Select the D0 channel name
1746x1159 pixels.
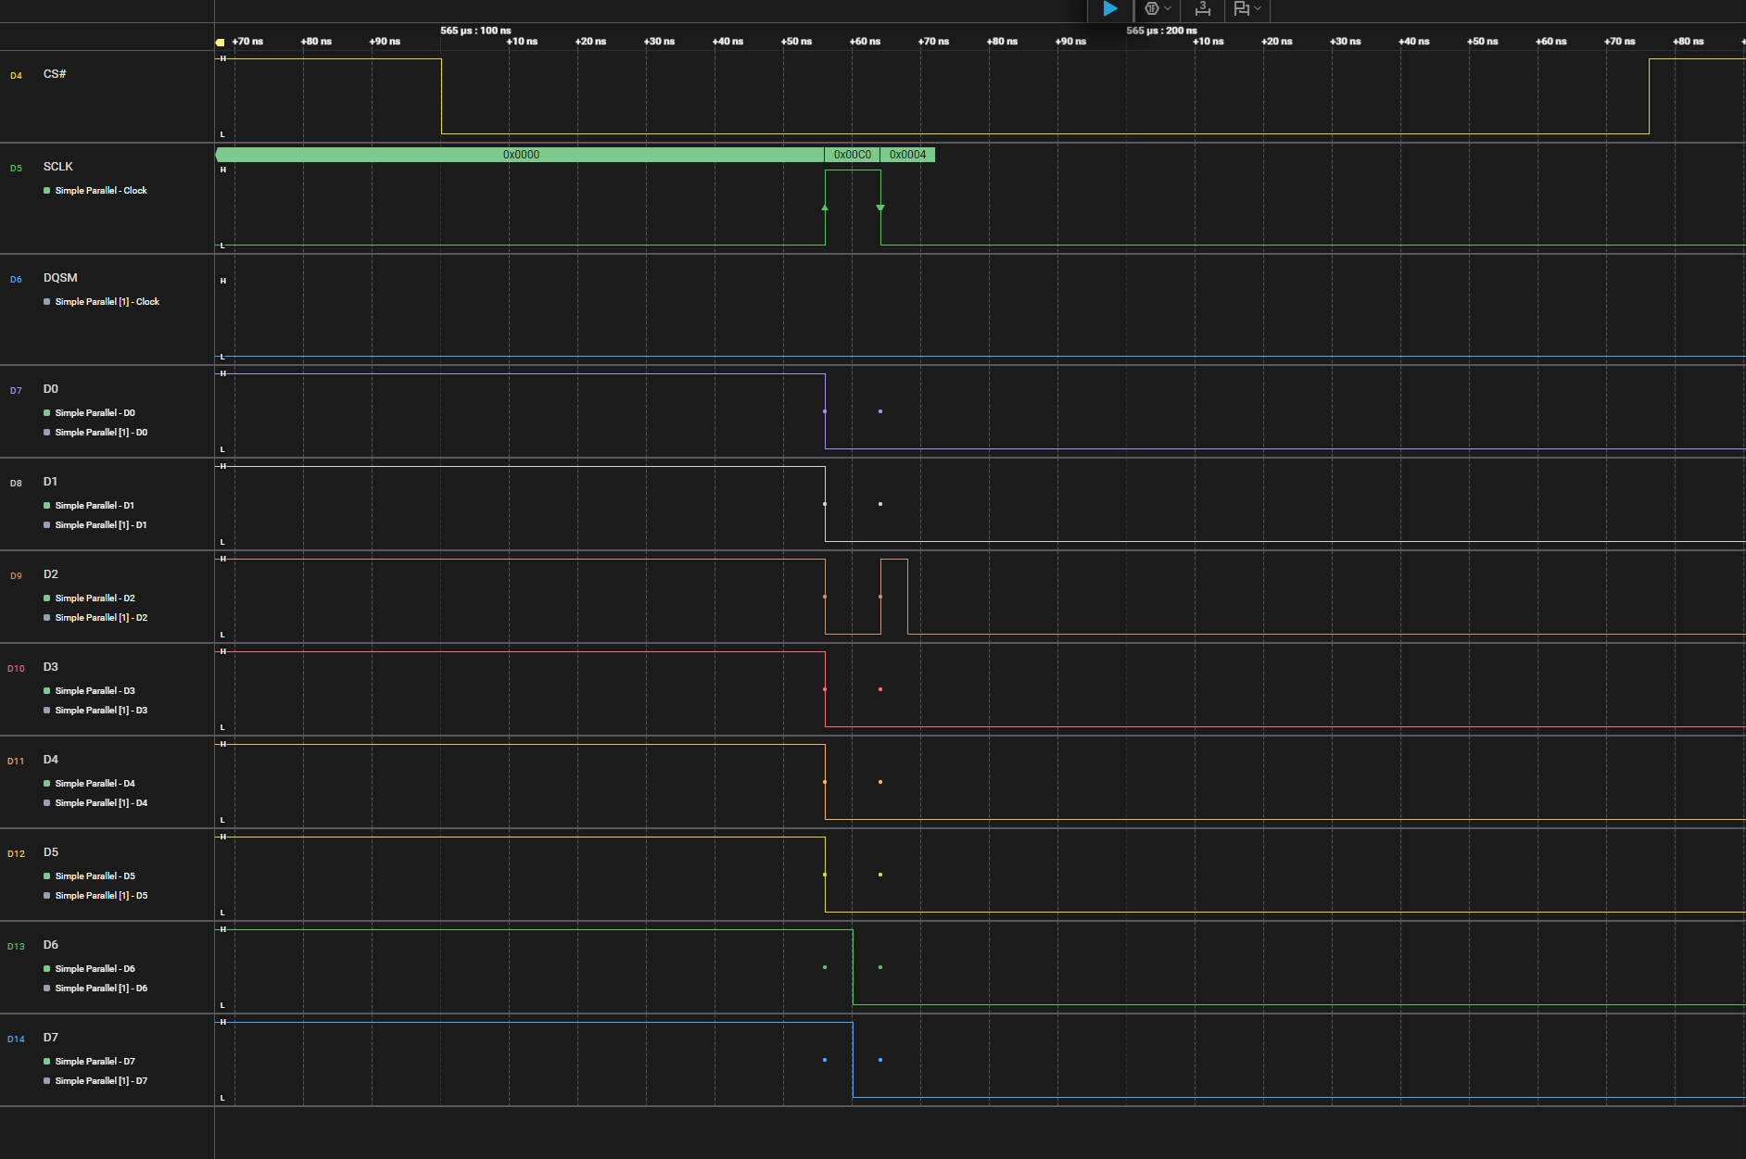[x=50, y=389]
